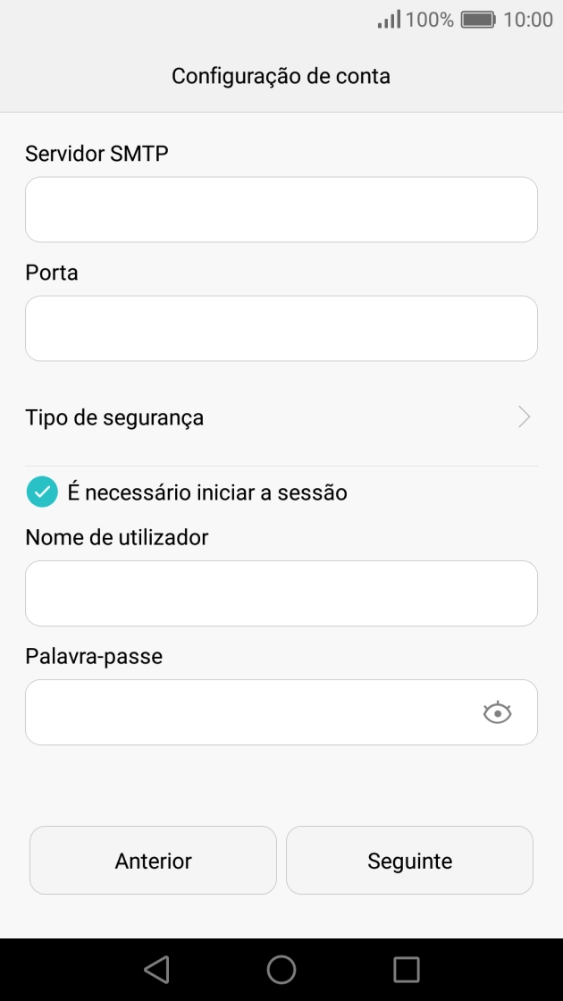Tap the 'Configuração de conta' header

point(281,76)
